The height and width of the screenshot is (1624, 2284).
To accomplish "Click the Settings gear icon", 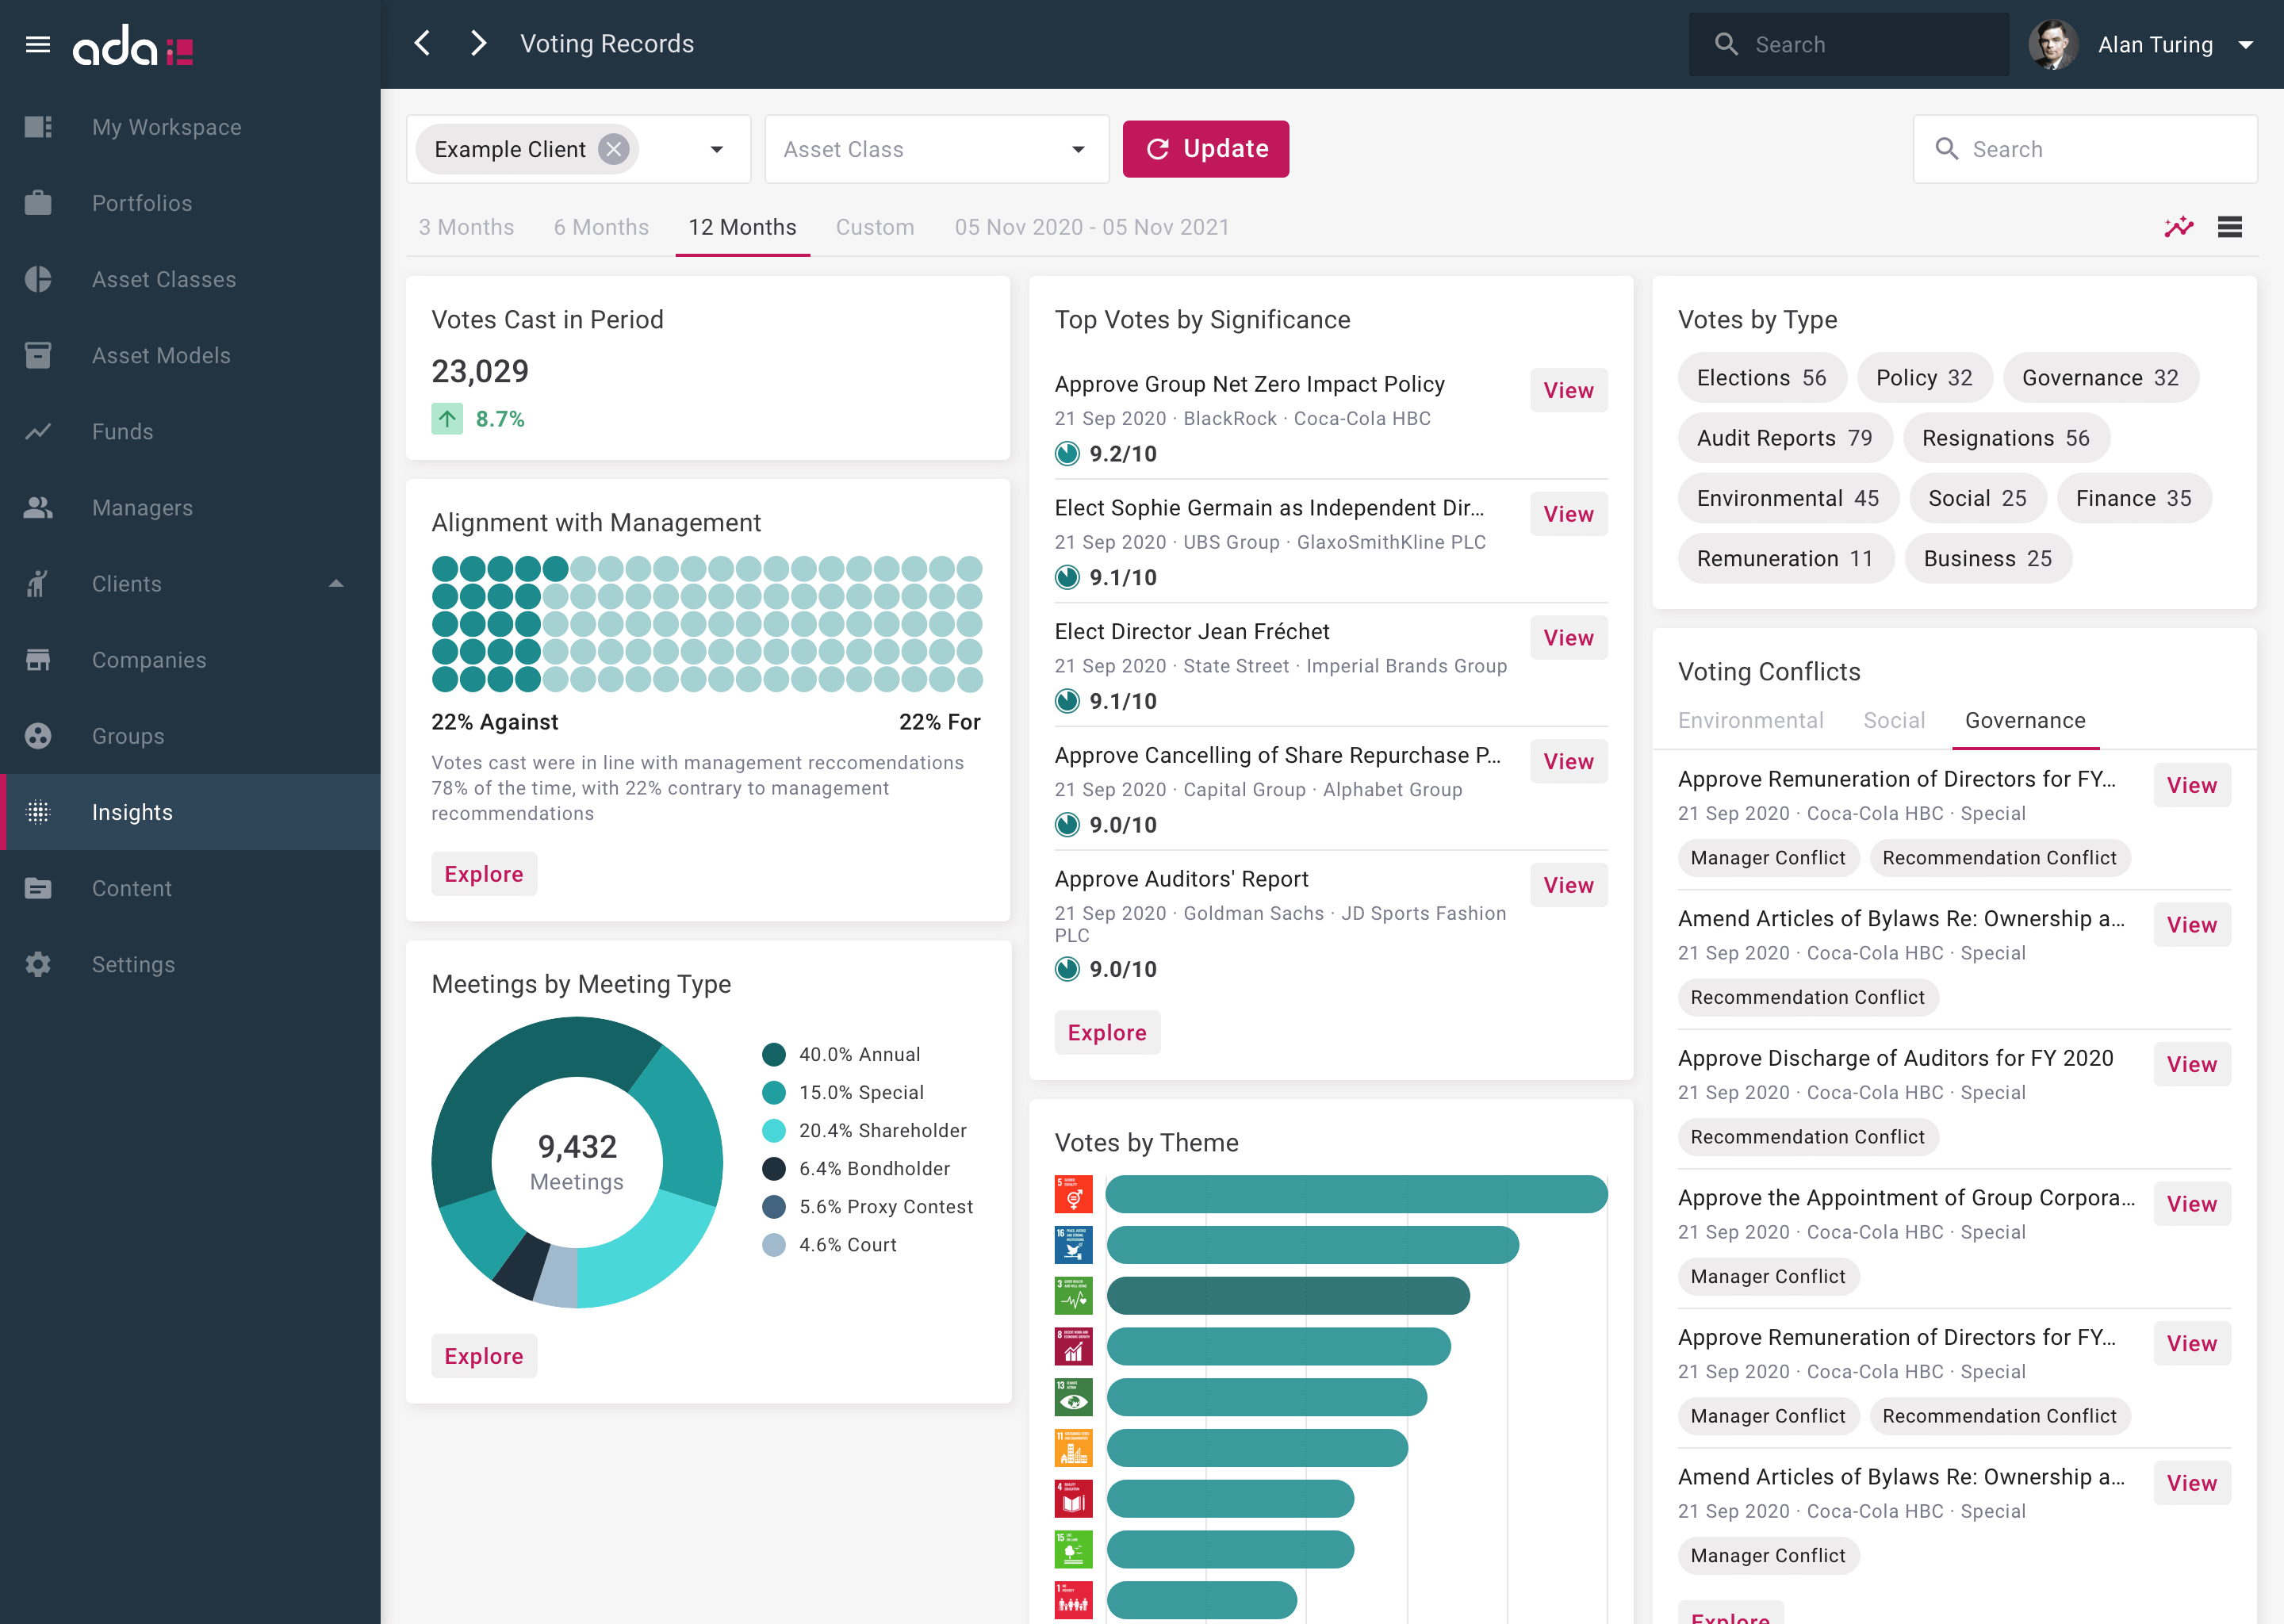I will [x=38, y=964].
